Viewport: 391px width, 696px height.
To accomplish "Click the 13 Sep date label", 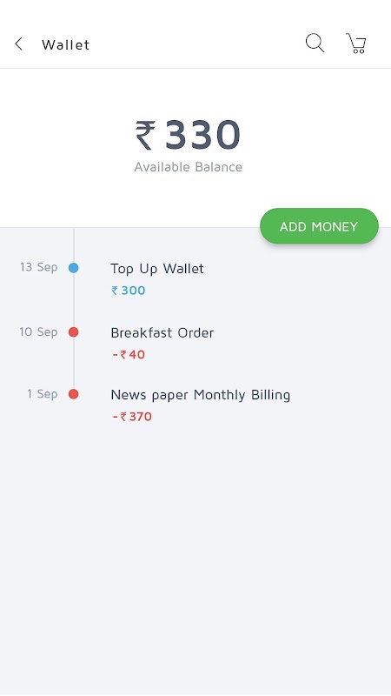I will 38,267.
